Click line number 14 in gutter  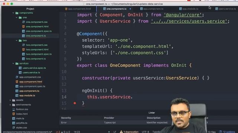pos(64,97)
